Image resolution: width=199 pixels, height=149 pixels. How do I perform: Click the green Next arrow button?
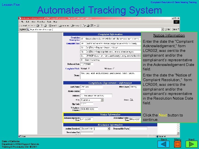(x=192, y=144)
